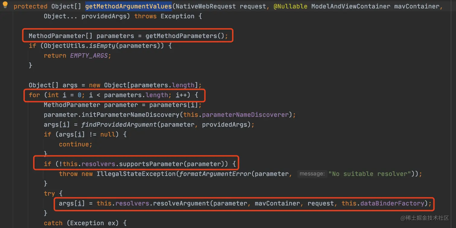Click the for loop keyword
This screenshot has width=456, height=228.
point(34,95)
